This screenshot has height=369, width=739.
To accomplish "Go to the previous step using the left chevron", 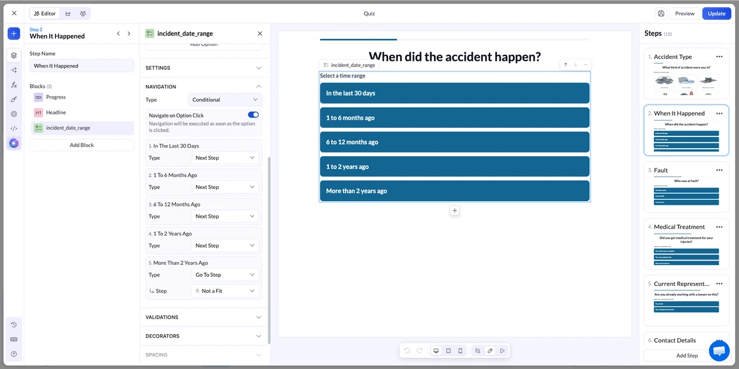I will tap(118, 34).
